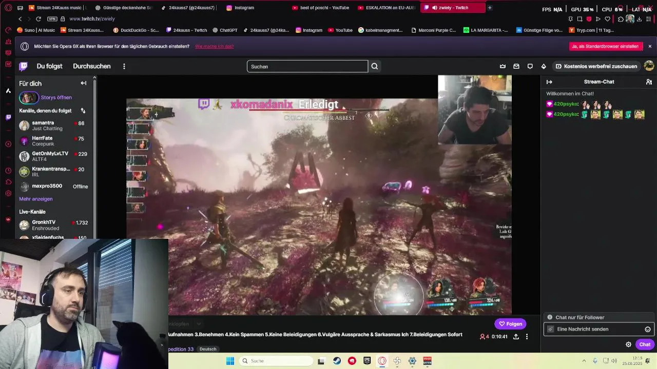Open Twitch whispers speech bubble icon
Viewport: 657px width, 369px height.
tap(530, 66)
